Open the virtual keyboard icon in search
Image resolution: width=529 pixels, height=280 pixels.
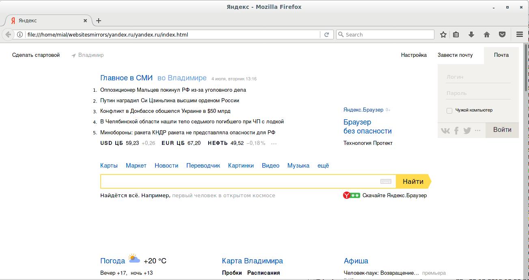pyautogui.click(x=386, y=181)
